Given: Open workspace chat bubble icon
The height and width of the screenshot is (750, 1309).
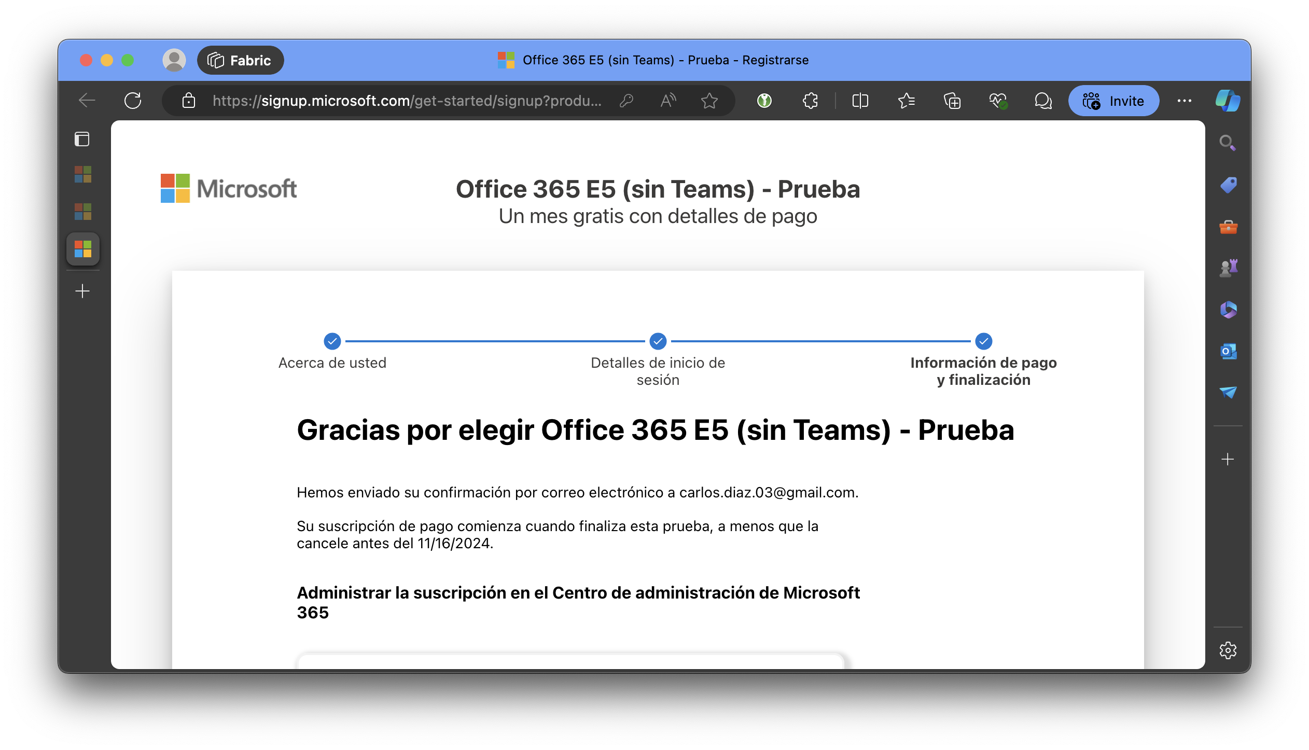Looking at the screenshot, I should point(1043,101).
